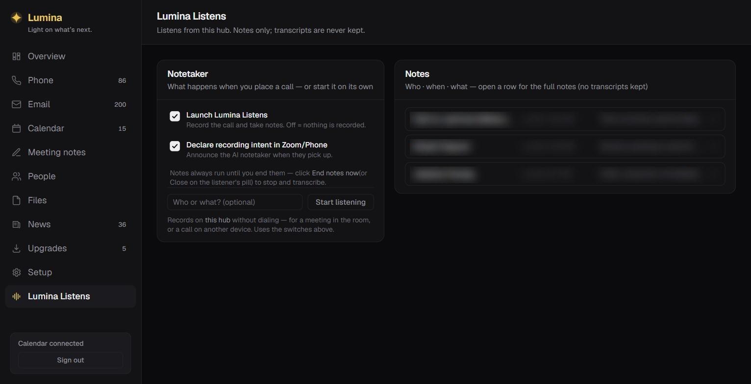Click the Email envelope icon

pyautogui.click(x=16, y=104)
